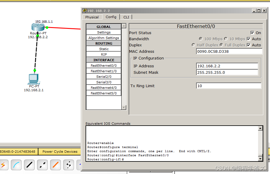The width and height of the screenshot is (270, 174).
Task: Uncheck the Duplex Auto checkbox
Action: coord(249,45)
